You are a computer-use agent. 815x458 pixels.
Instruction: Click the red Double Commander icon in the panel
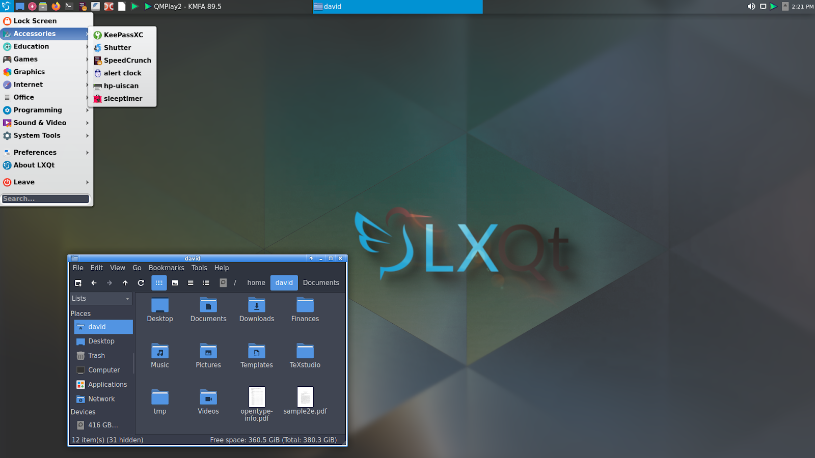point(109,6)
